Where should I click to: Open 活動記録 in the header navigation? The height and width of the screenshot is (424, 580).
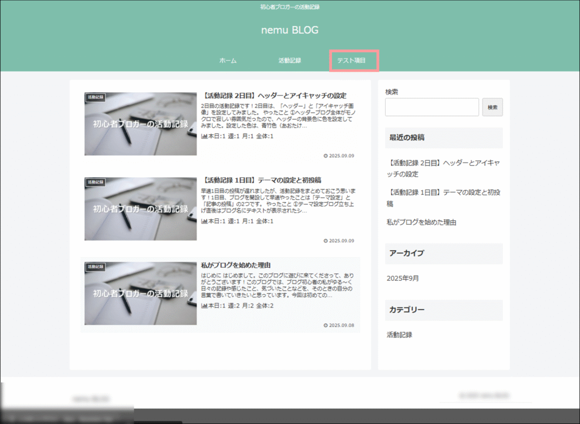289,61
